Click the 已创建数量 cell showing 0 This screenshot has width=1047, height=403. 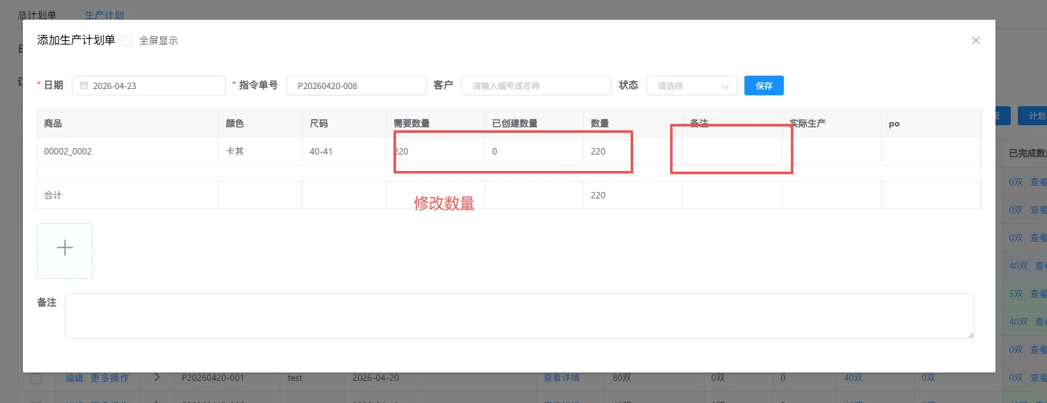pos(533,151)
